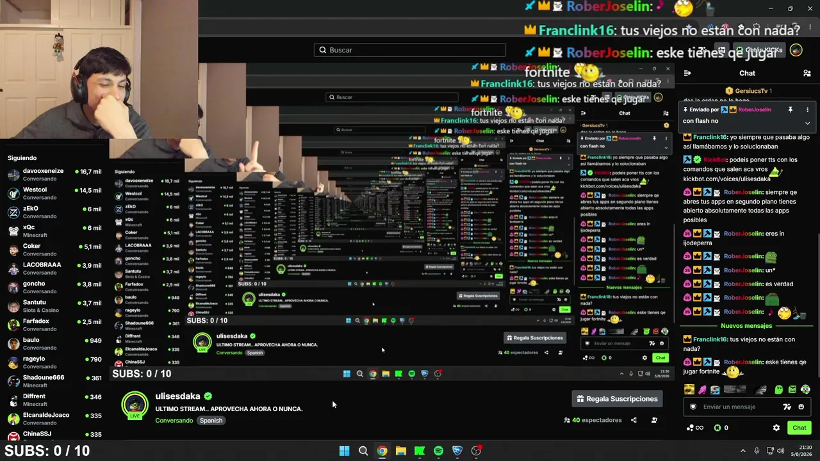Screen dimensions: 820x461
Task: Open Spotify from the taskbar
Action: [x=438, y=451]
